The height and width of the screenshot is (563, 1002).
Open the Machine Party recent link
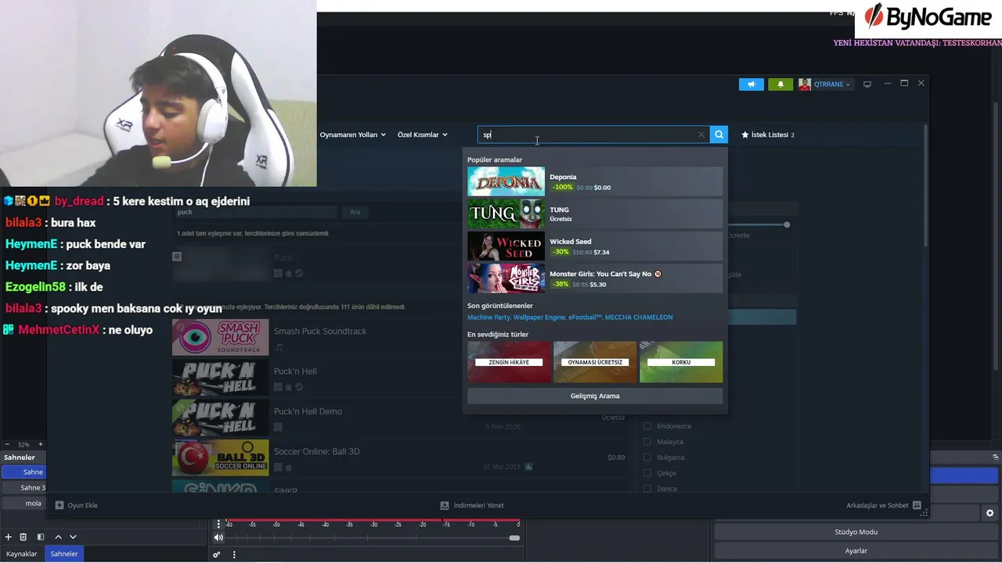pyautogui.click(x=488, y=317)
